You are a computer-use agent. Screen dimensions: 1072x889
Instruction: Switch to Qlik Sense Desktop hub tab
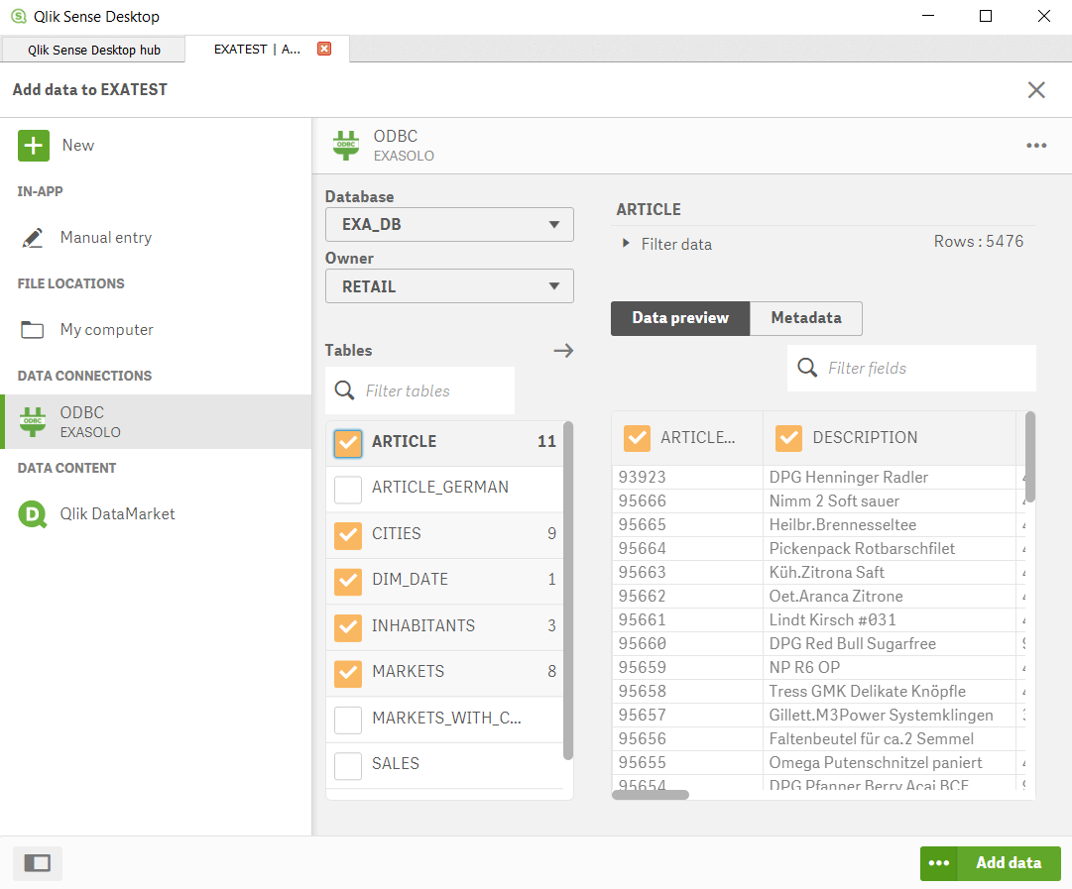93,50
